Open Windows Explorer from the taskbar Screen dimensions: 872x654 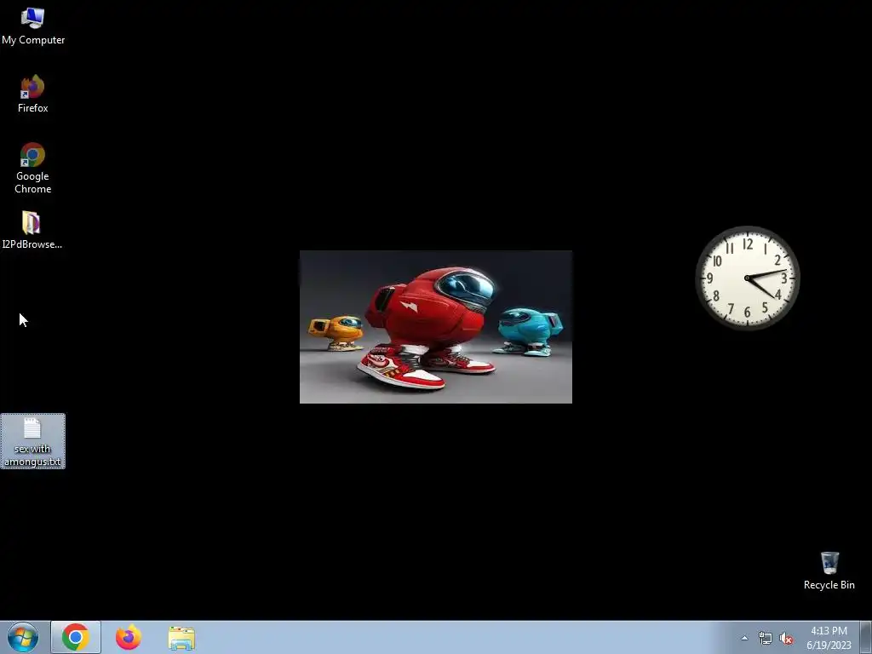pyautogui.click(x=181, y=638)
